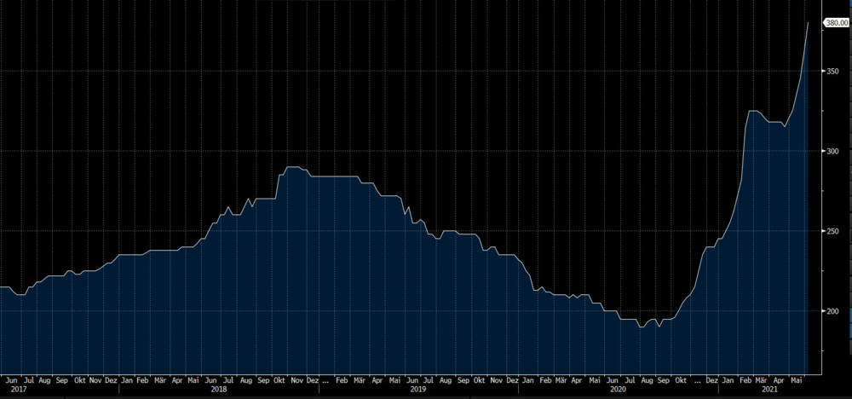Screen dimensions: 852x399
Task: Click the Jan month label of 2020
Action: [527, 380]
